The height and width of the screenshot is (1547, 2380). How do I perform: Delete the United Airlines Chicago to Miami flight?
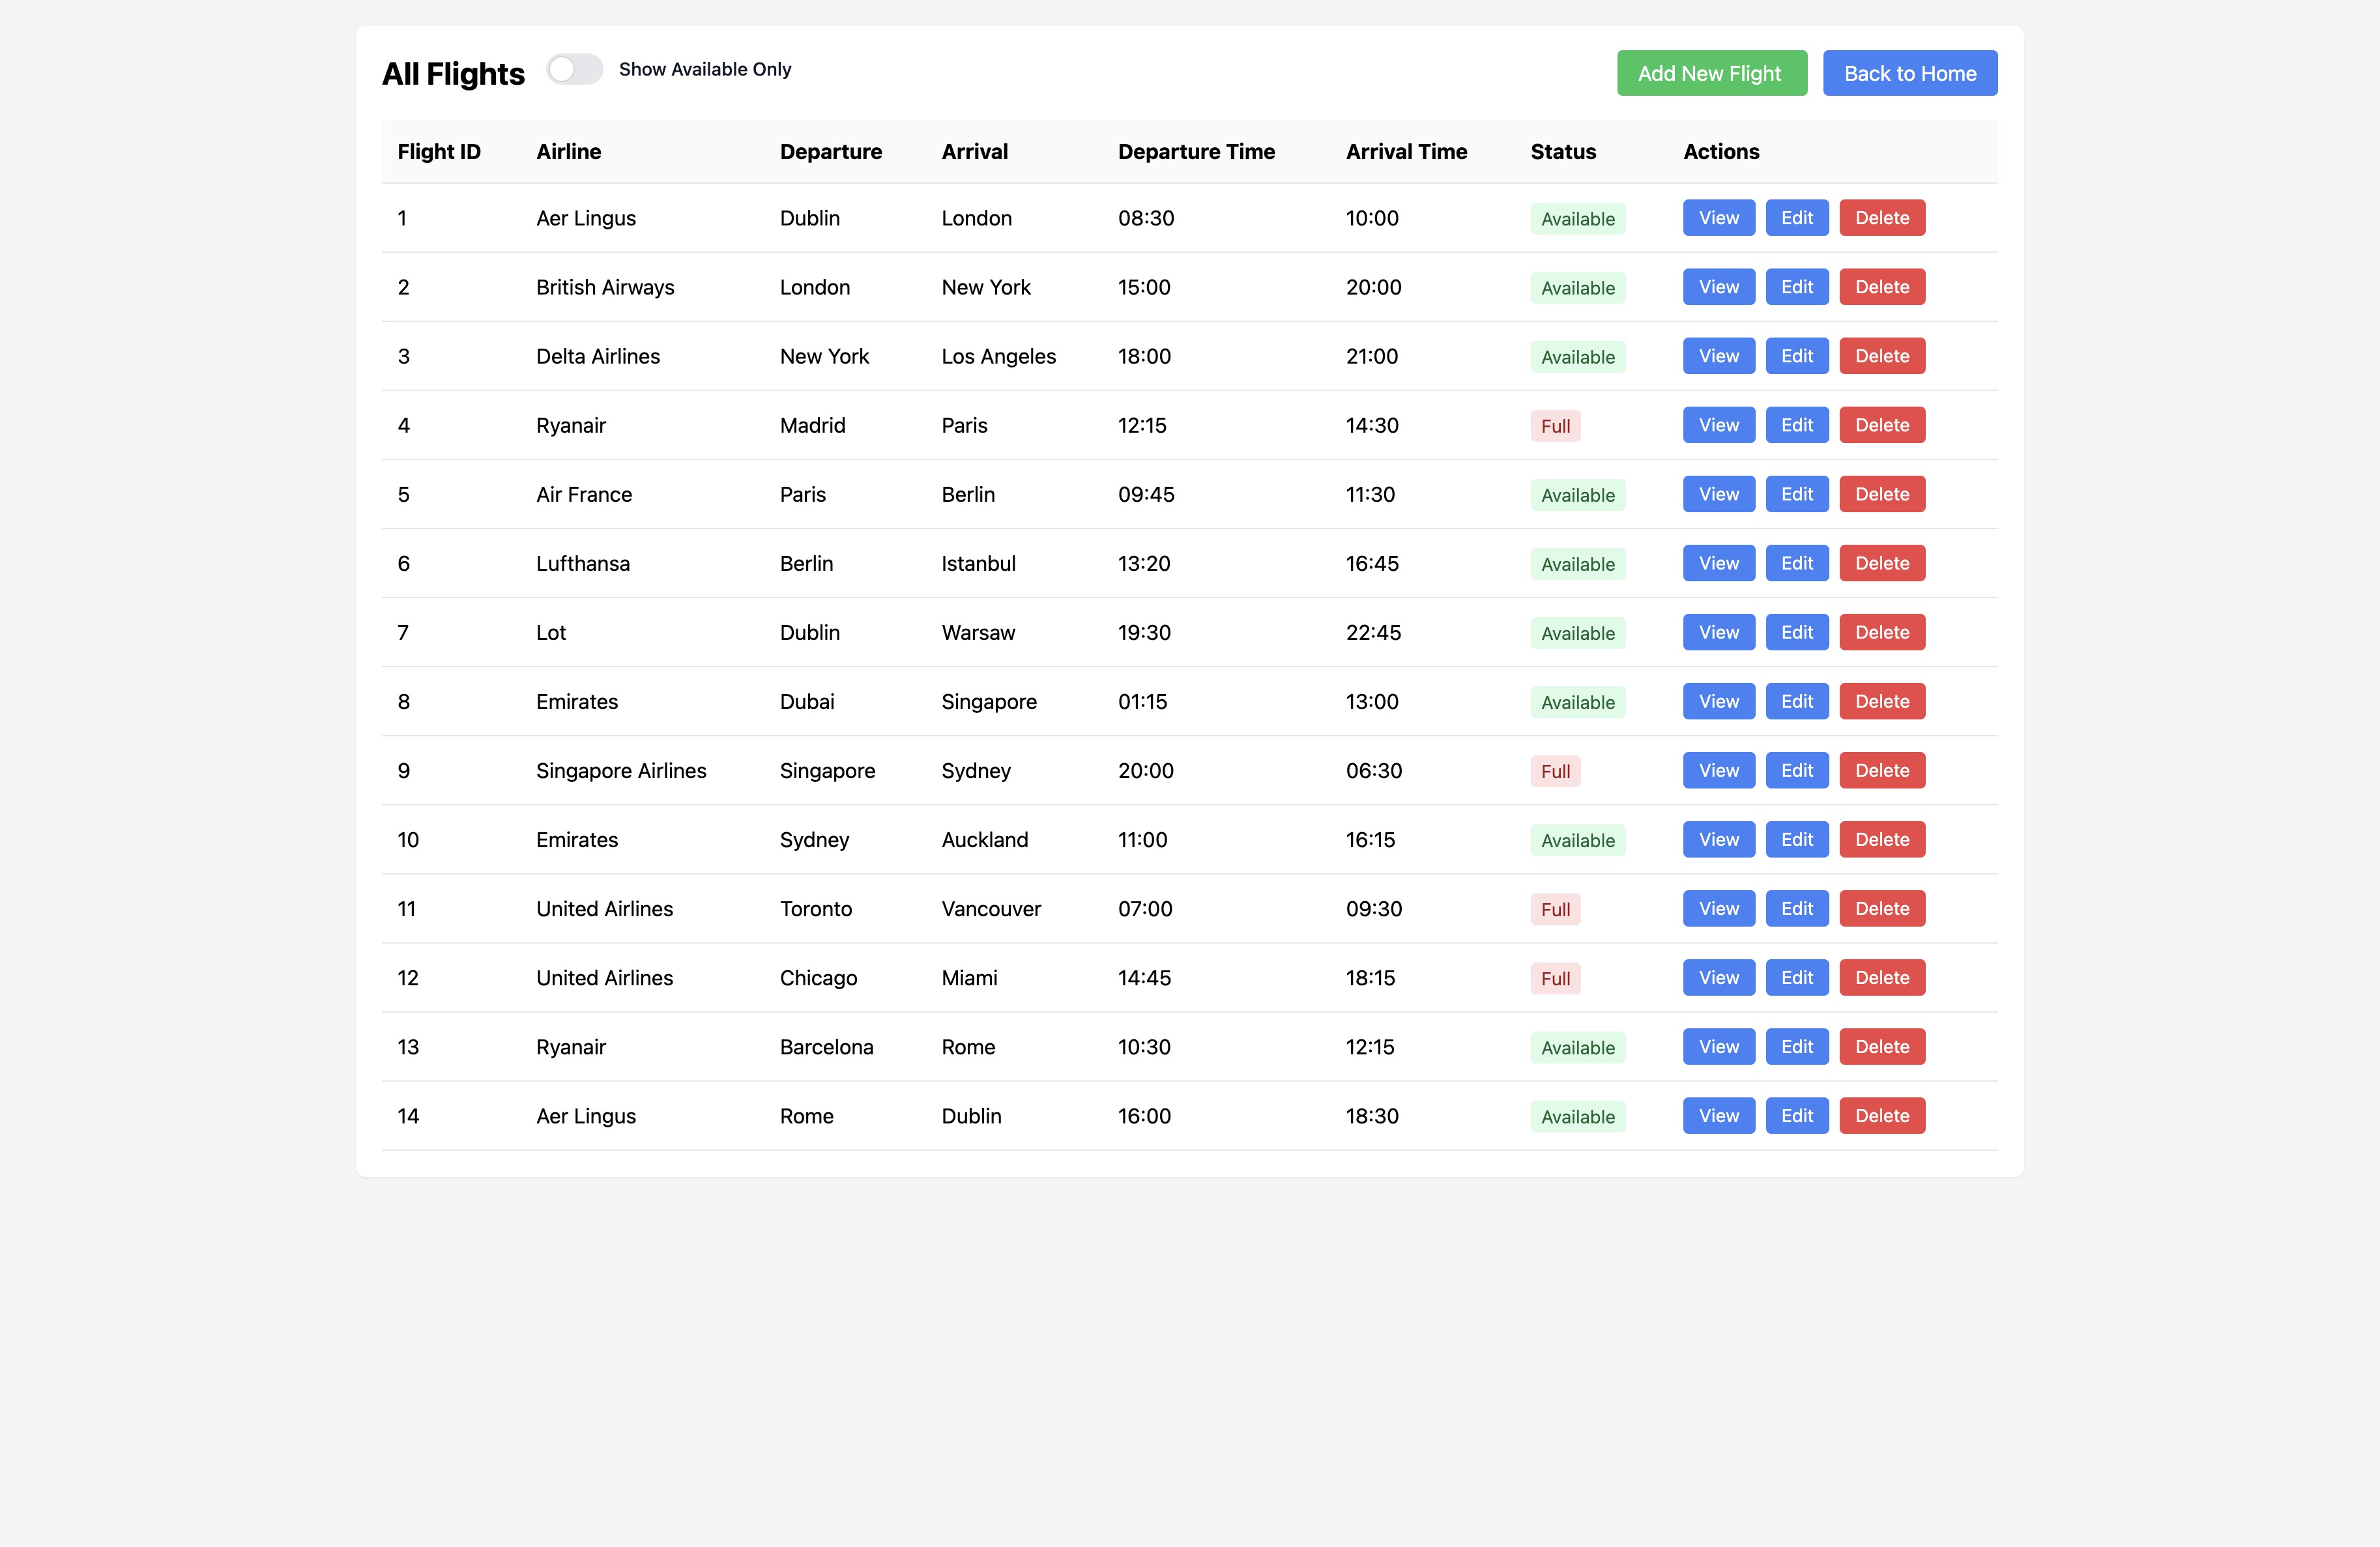click(x=1881, y=977)
